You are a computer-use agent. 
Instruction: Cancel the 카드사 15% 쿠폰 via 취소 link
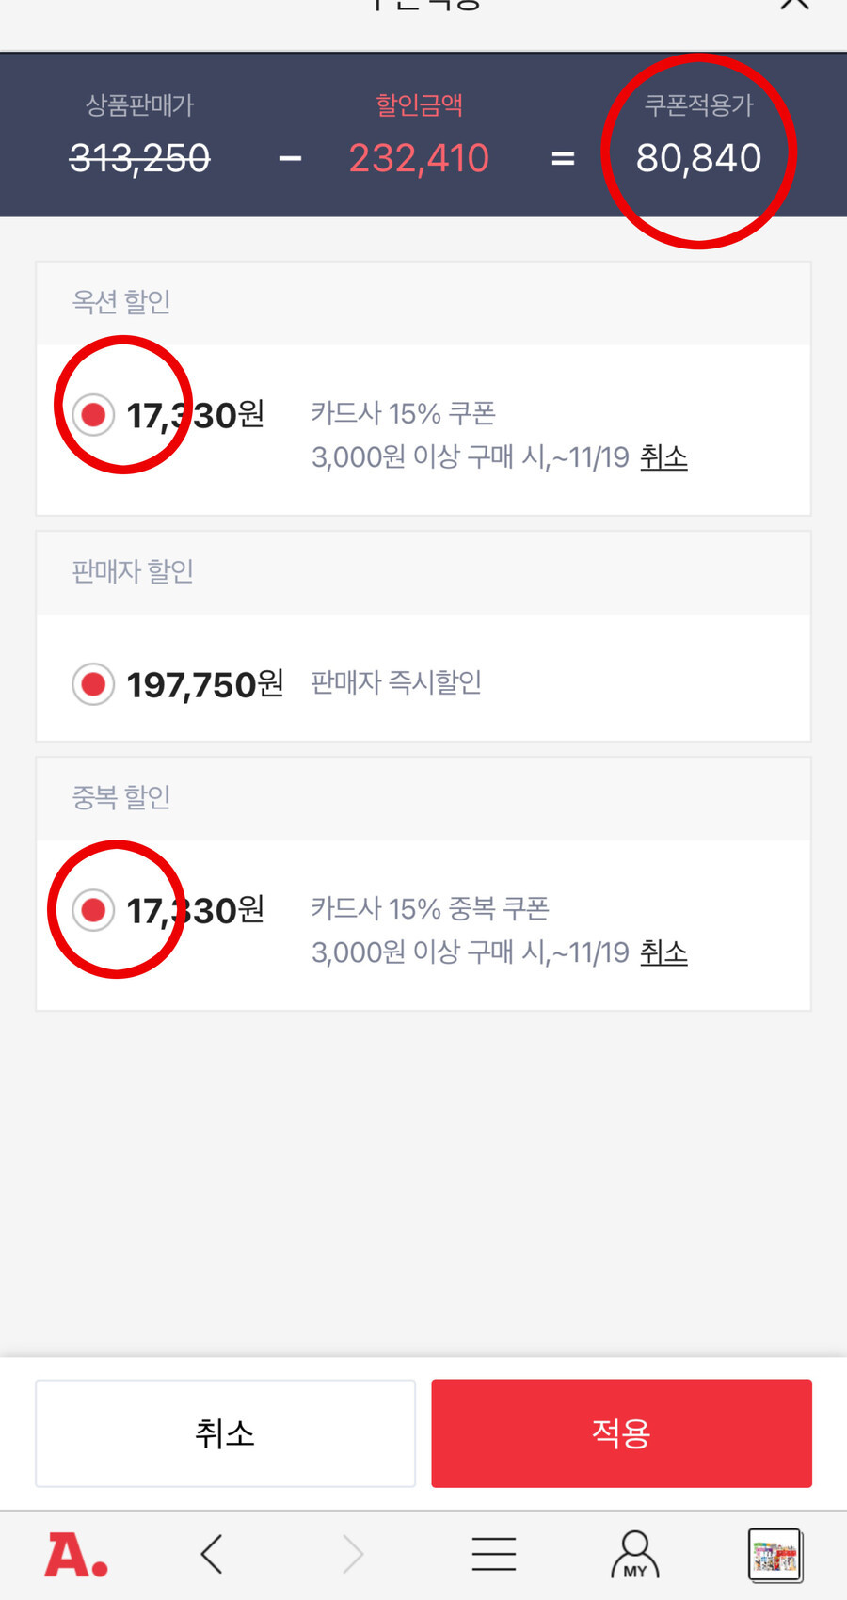(x=663, y=457)
